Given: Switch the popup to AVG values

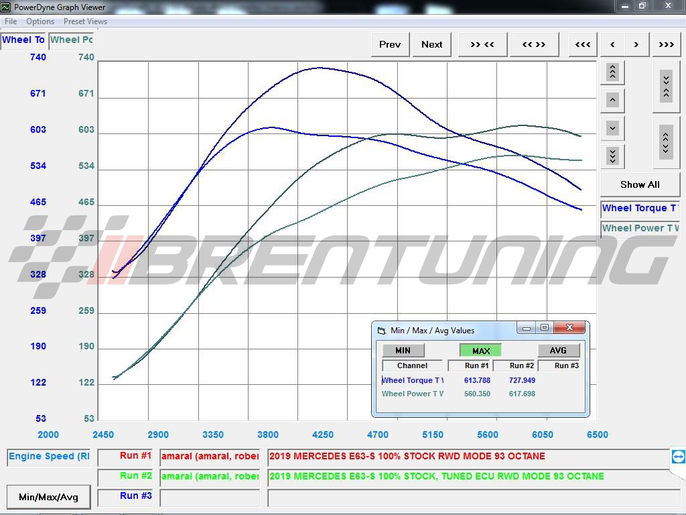Looking at the screenshot, I should point(558,350).
